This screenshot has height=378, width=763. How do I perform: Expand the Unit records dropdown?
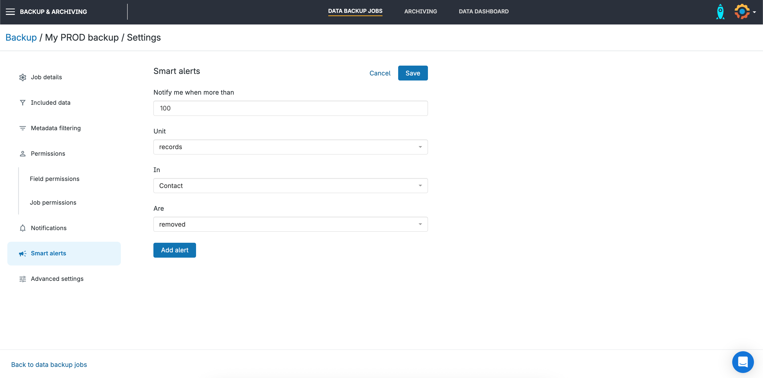pos(290,147)
